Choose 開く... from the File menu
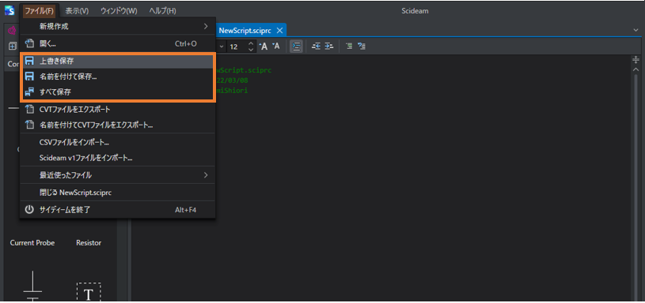Viewport: 645px width, 303px height. click(x=117, y=43)
